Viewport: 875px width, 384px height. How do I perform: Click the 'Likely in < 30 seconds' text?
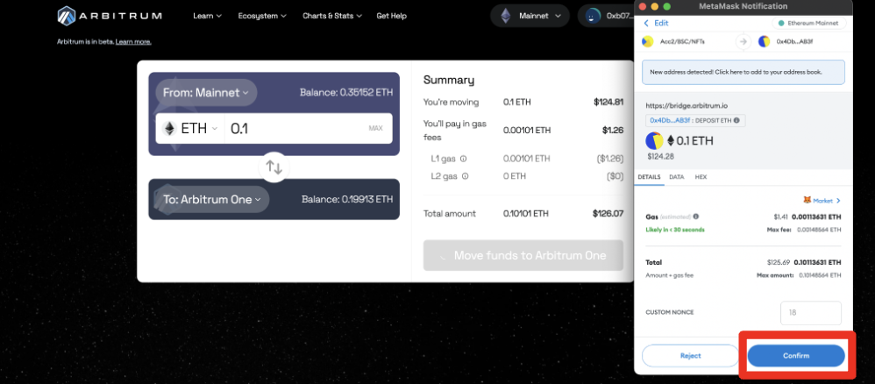coord(675,230)
